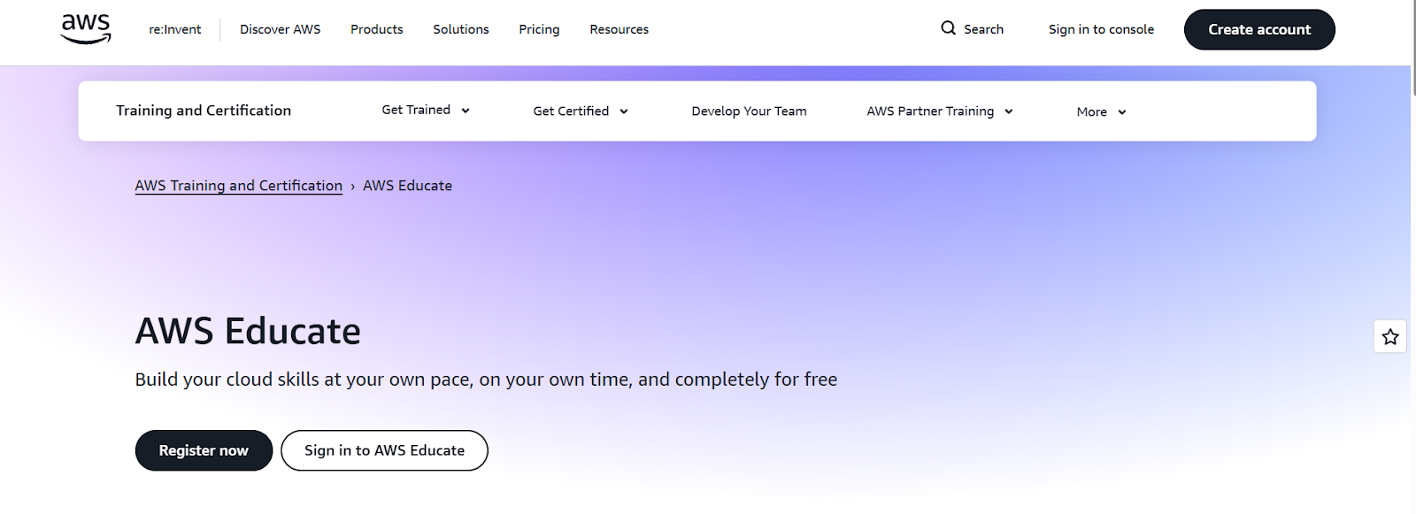Click the AWS logo

coord(86,29)
